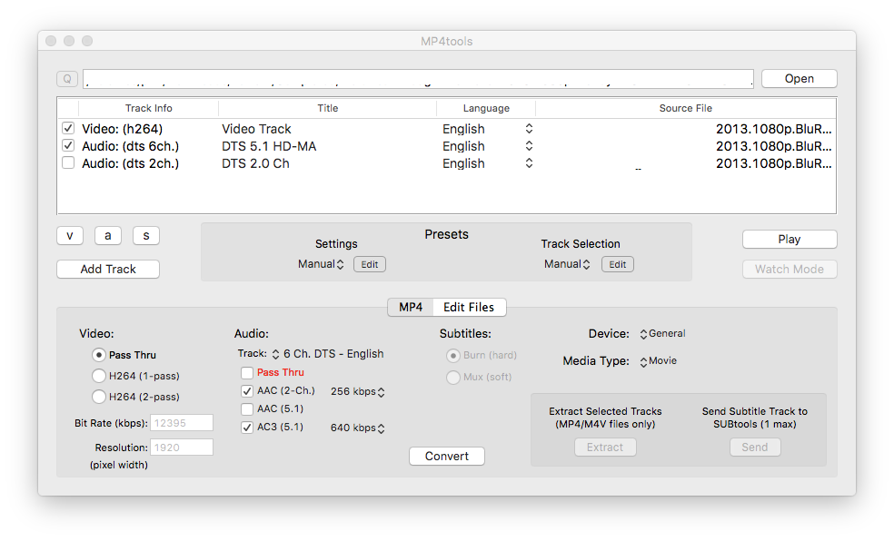The height and width of the screenshot is (541, 894).
Task: Click the 's' subtitle track button
Action: point(146,235)
